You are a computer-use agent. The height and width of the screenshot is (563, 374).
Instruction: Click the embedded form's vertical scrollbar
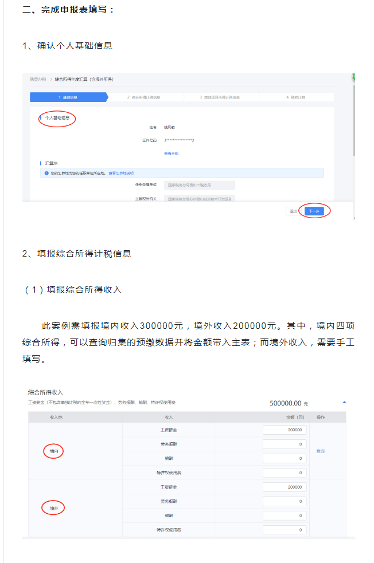coord(354,143)
